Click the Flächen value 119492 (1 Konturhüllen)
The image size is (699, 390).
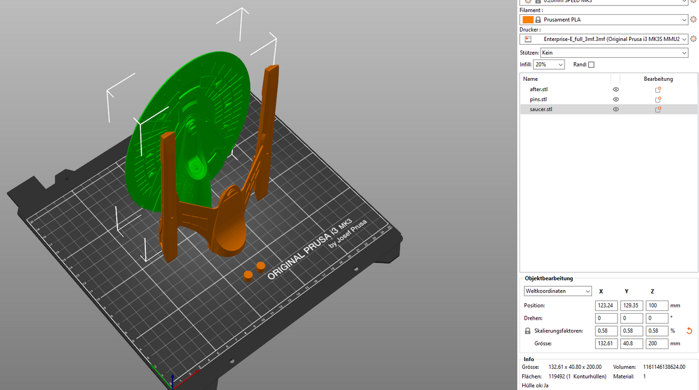pyautogui.click(x=576, y=376)
